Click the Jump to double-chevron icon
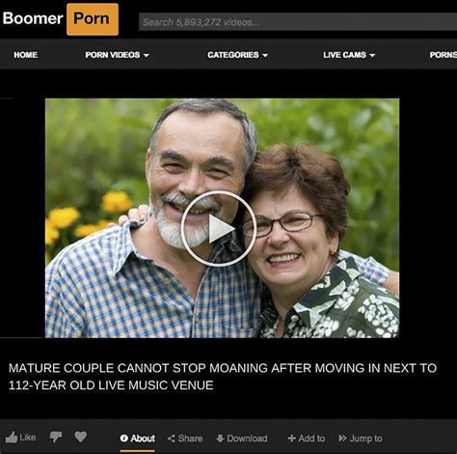Screen dimensions: 457x454 point(342,439)
